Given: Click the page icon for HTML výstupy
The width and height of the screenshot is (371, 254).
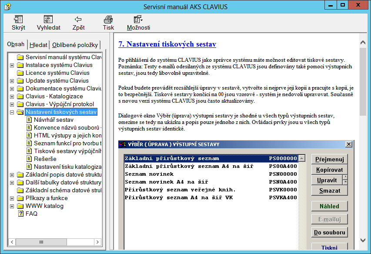Looking at the screenshot, I should 29,135.
